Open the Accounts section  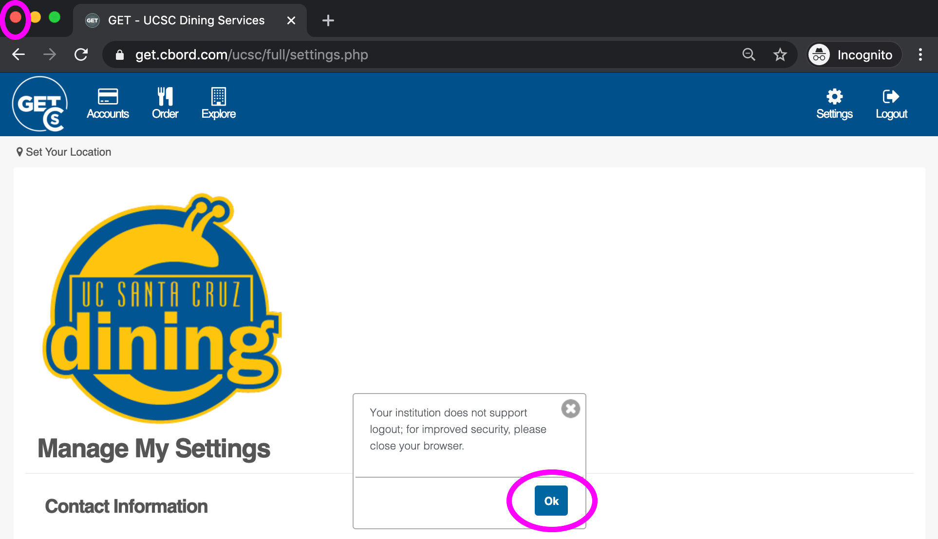tap(108, 104)
